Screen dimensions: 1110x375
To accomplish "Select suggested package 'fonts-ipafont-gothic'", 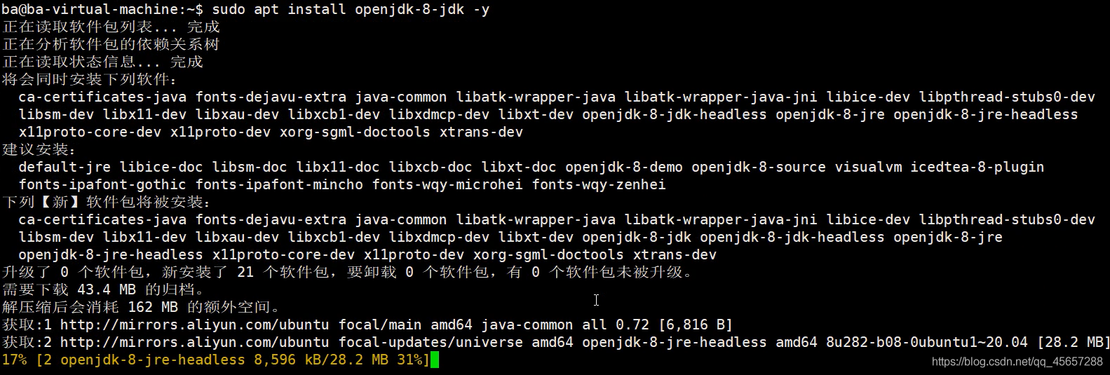I will [102, 184].
